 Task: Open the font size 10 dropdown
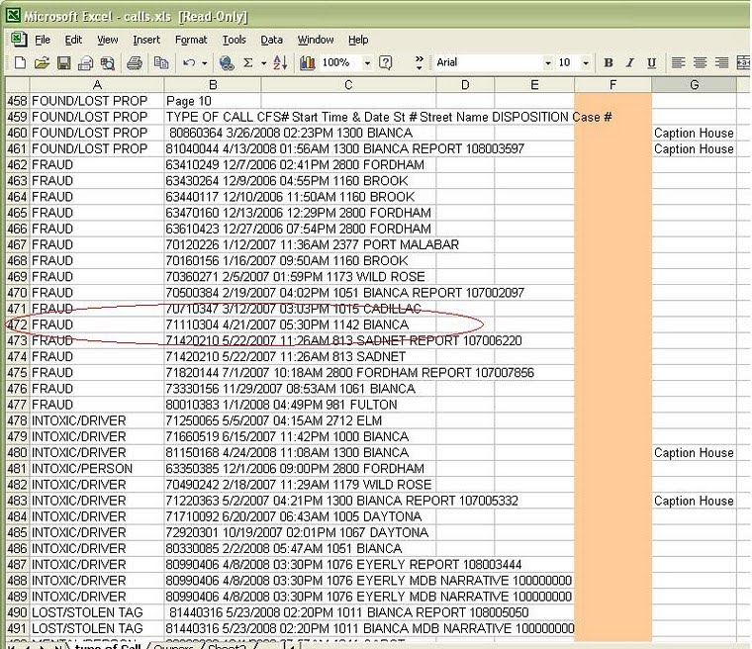[x=586, y=63]
